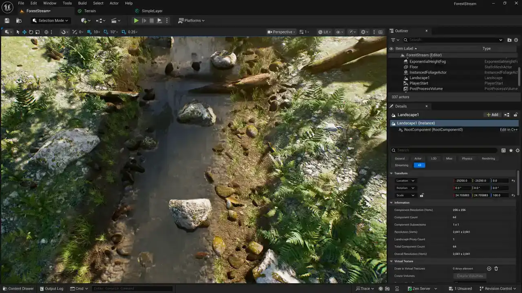The height and width of the screenshot is (293, 522).
Task: Toggle the Scale lock ratio padlock
Action: point(422,195)
